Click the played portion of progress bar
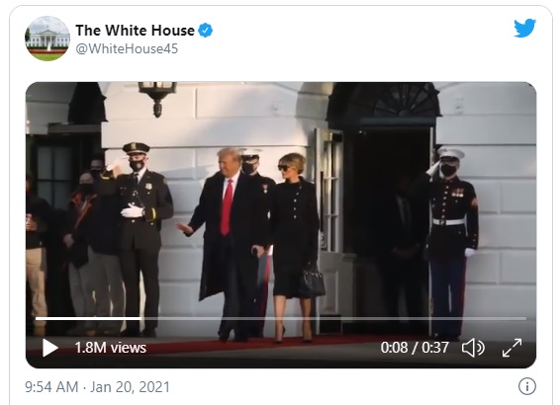 click(88, 318)
